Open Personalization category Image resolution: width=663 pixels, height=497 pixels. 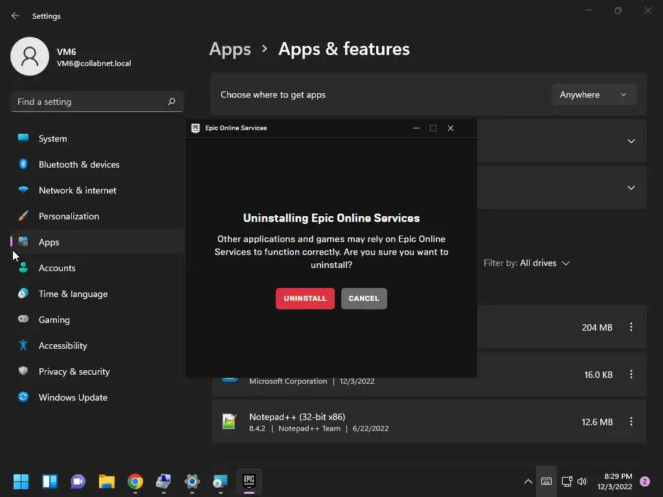(x=97, y=216)
